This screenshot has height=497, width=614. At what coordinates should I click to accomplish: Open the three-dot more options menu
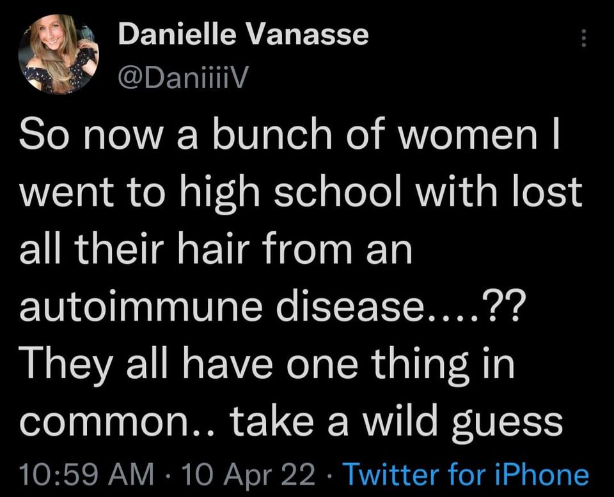pyautogui.click(x=582, y=40)
